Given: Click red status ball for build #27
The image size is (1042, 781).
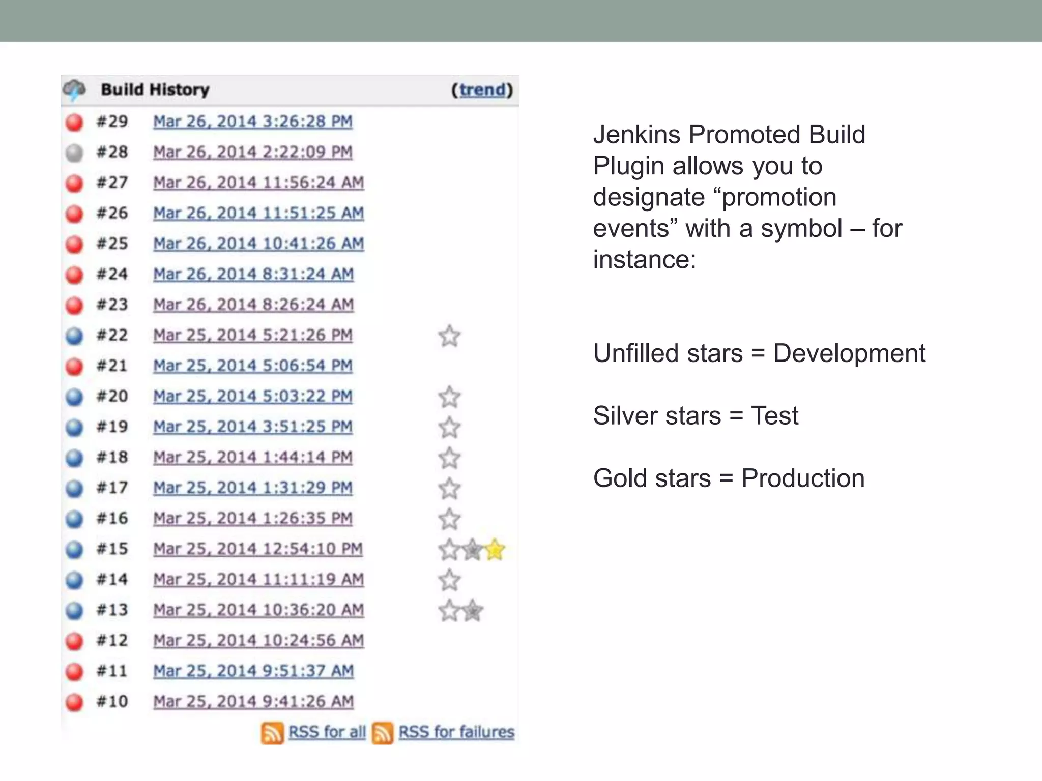Looking at the screenshot, I should coord(74,183).
